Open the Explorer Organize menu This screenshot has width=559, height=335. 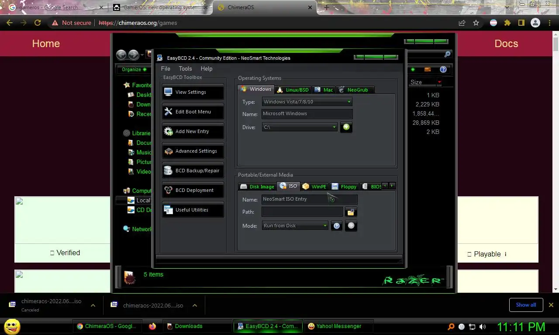(x=134, y=69)
